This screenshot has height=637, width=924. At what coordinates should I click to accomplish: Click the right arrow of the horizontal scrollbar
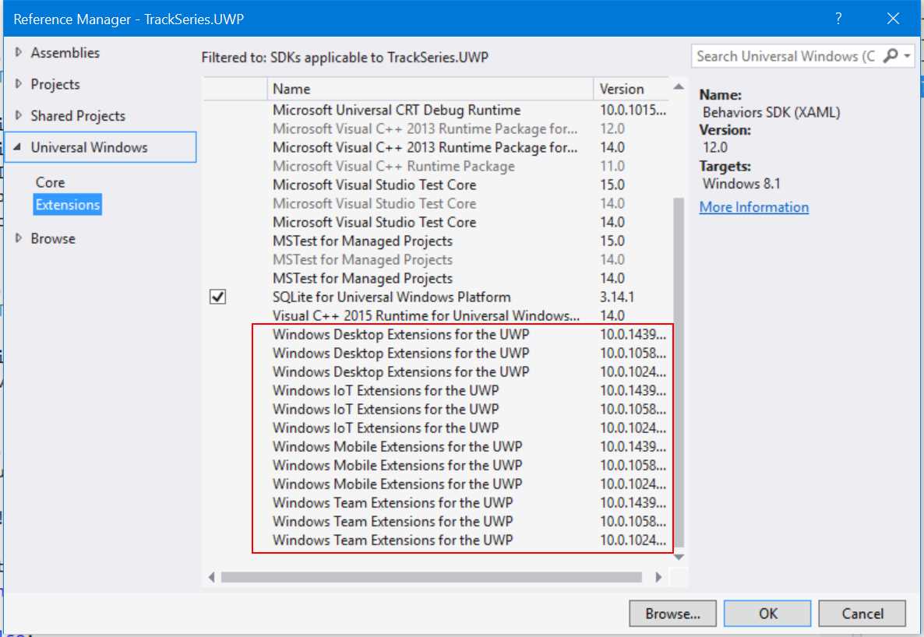658,578
